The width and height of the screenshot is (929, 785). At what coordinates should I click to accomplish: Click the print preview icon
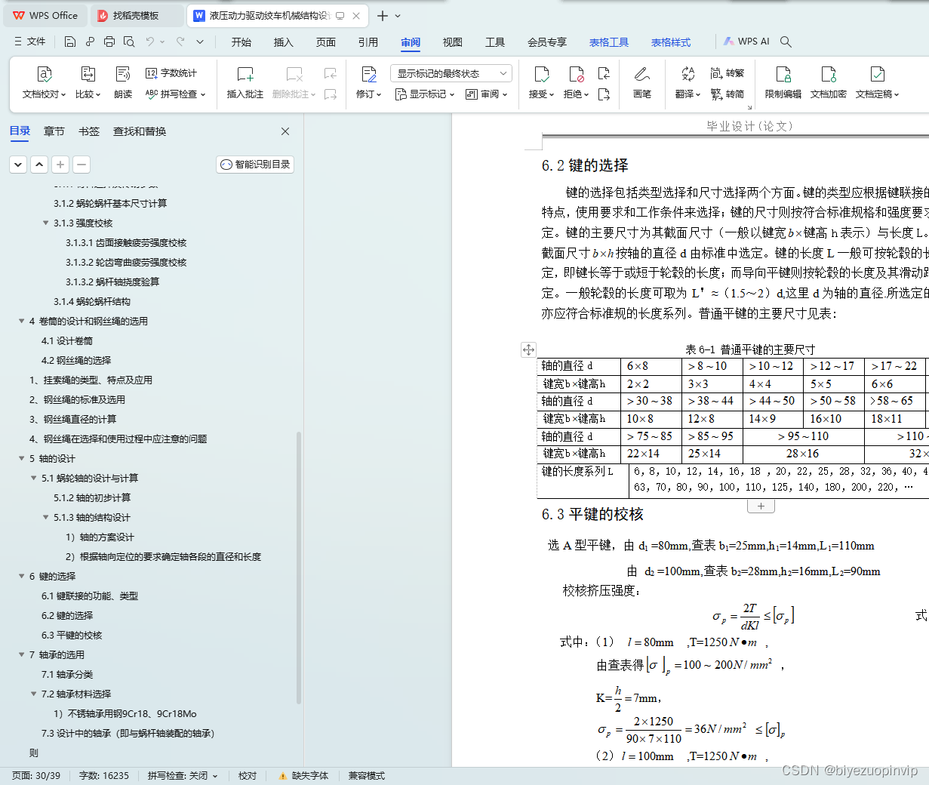pos(129,42)
